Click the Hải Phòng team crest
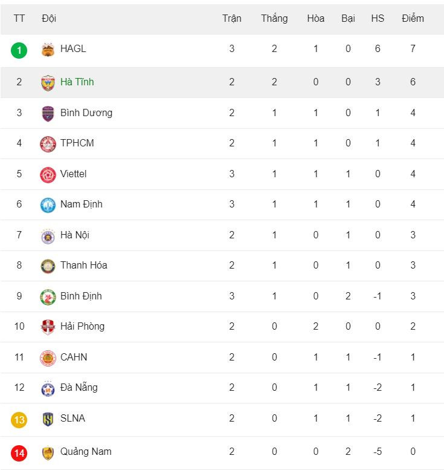The height and width of the screenshot is (470, 444). [48, 327]
